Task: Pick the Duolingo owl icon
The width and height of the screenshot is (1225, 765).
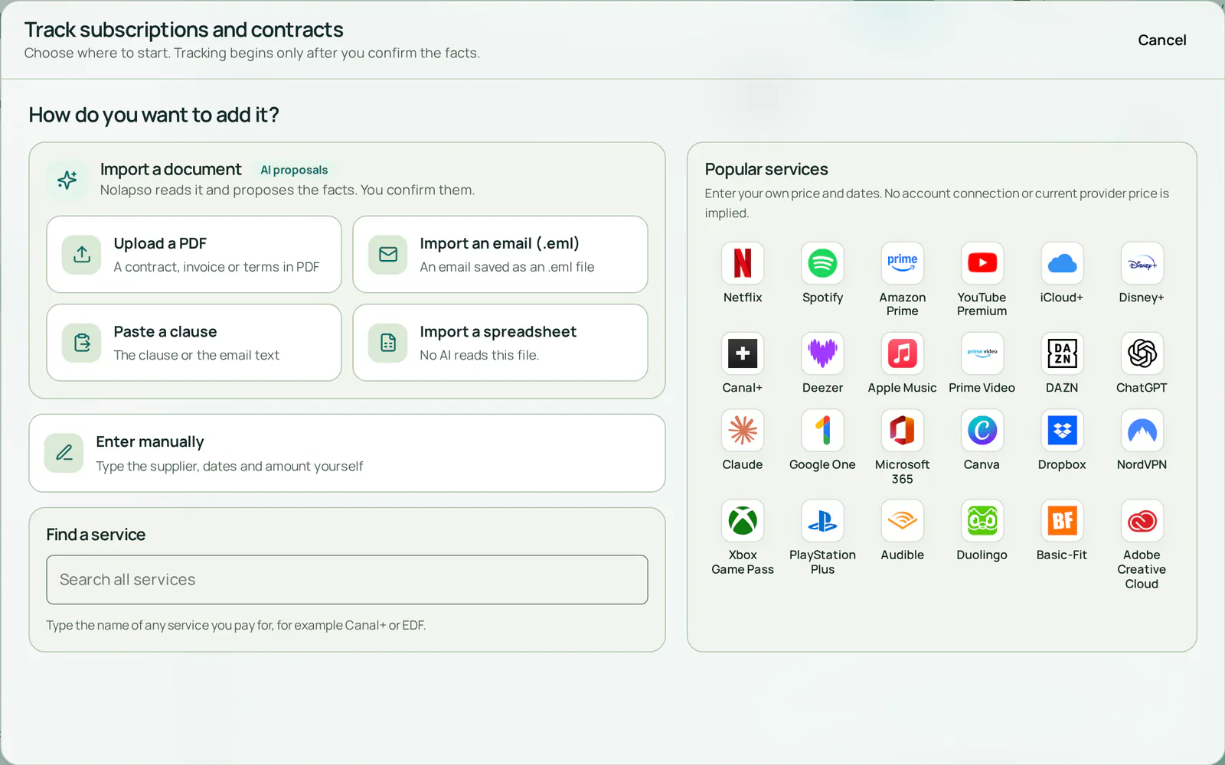Action: 982,521
